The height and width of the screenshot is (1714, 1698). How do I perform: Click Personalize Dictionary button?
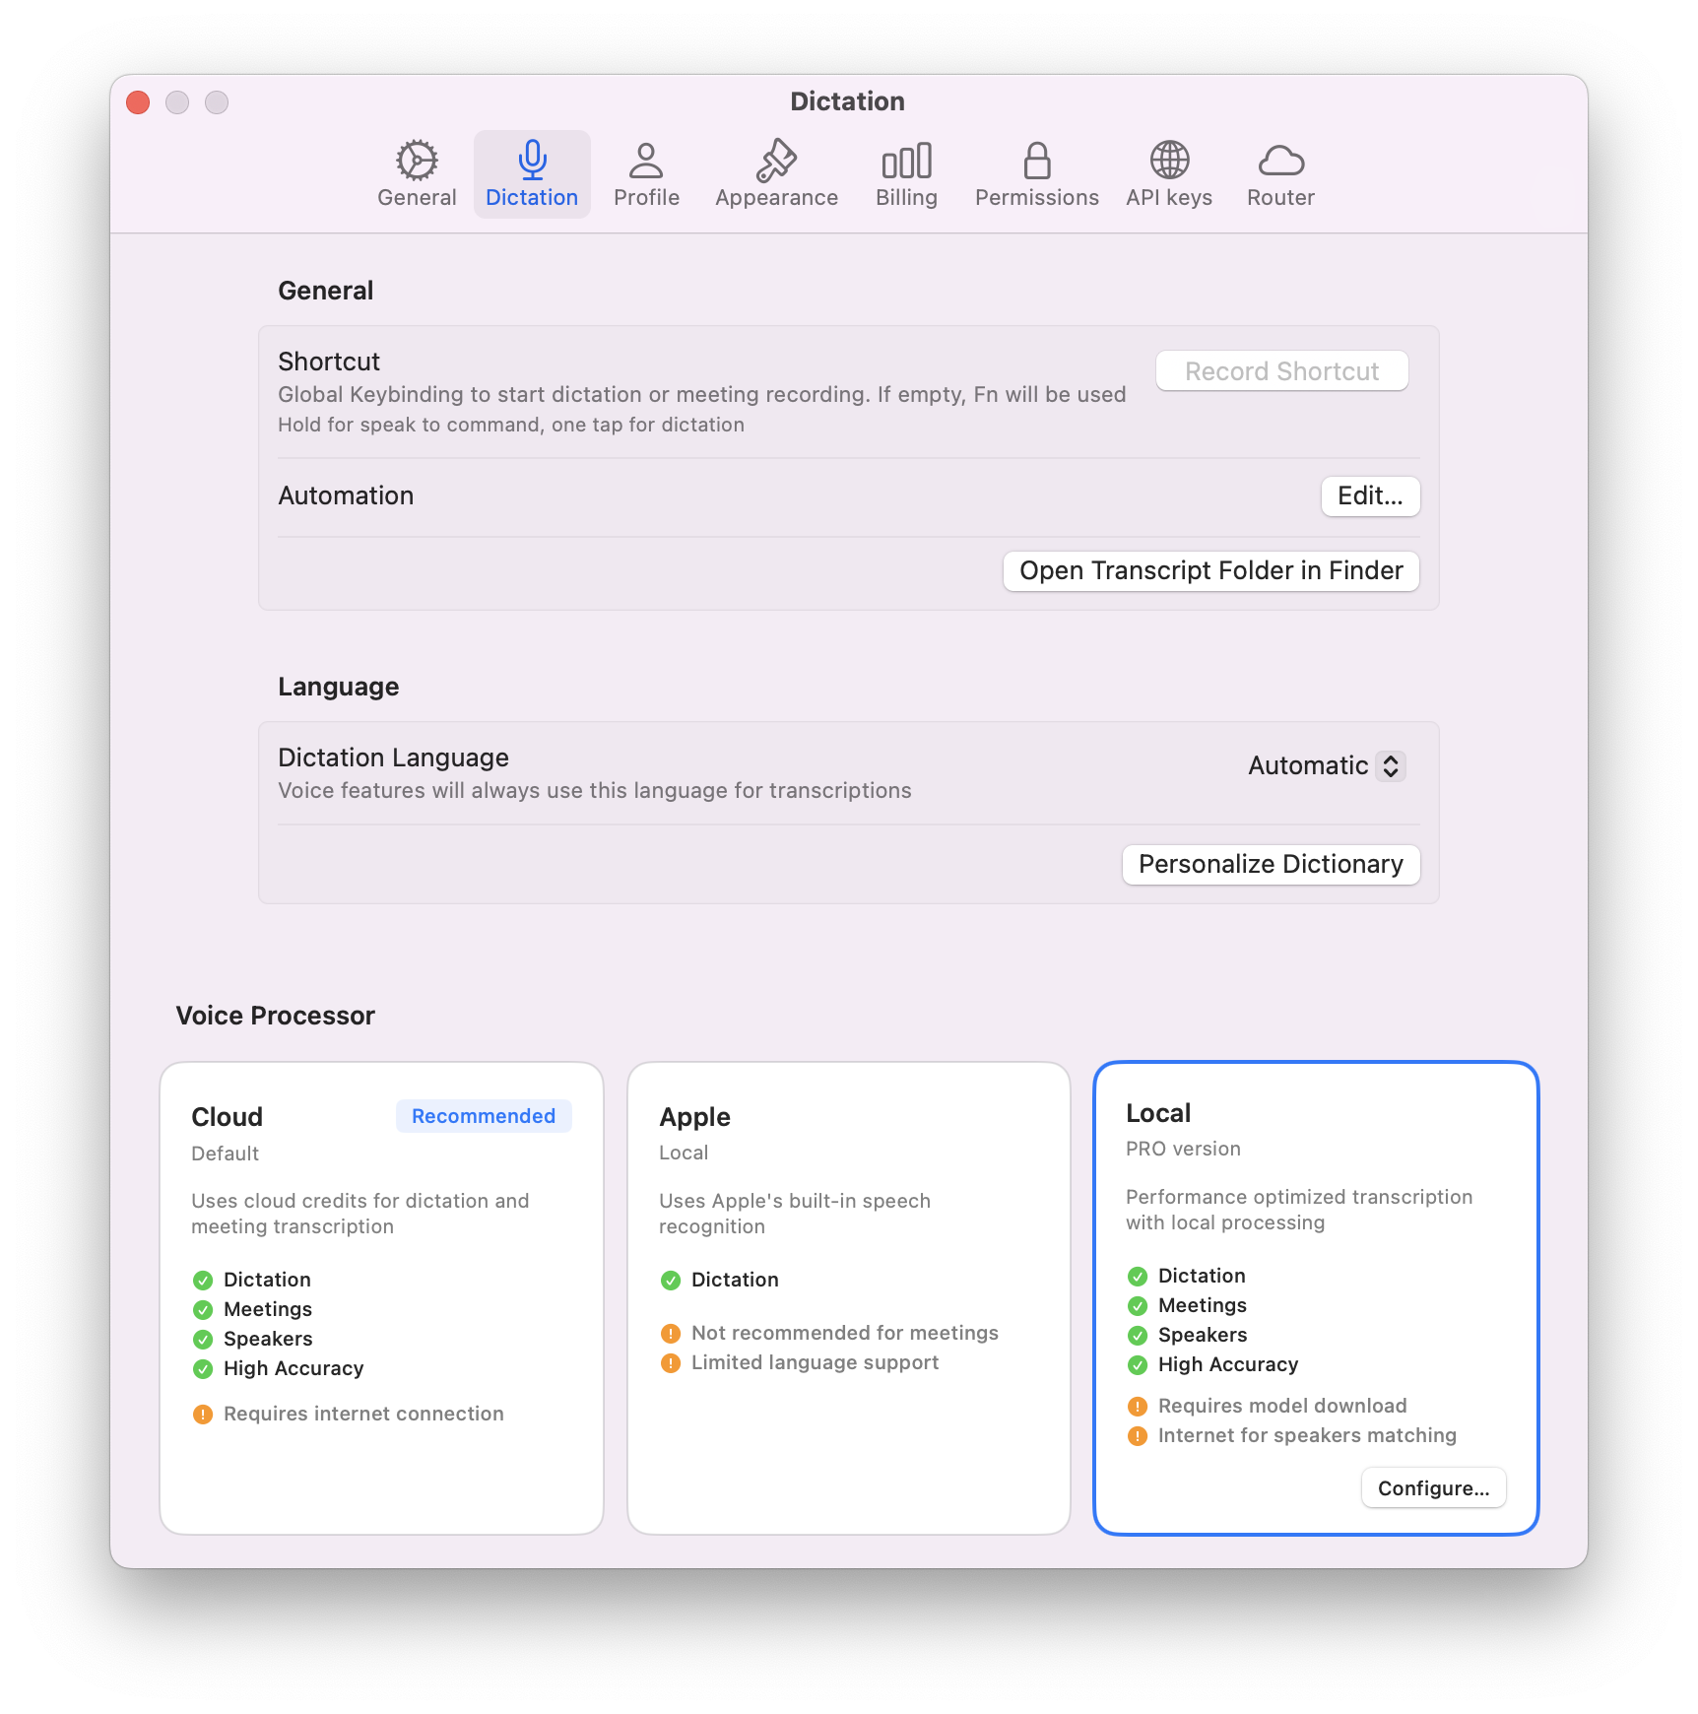1271,864
